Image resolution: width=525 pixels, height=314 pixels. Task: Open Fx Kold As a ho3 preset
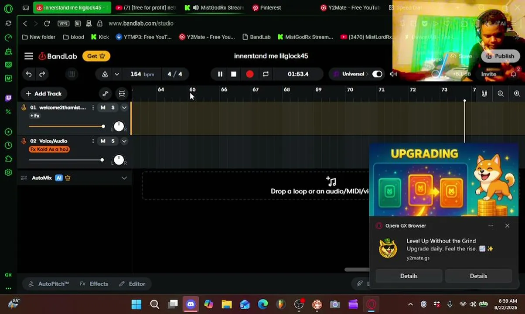pyautogui.click(x=49, y=149)
